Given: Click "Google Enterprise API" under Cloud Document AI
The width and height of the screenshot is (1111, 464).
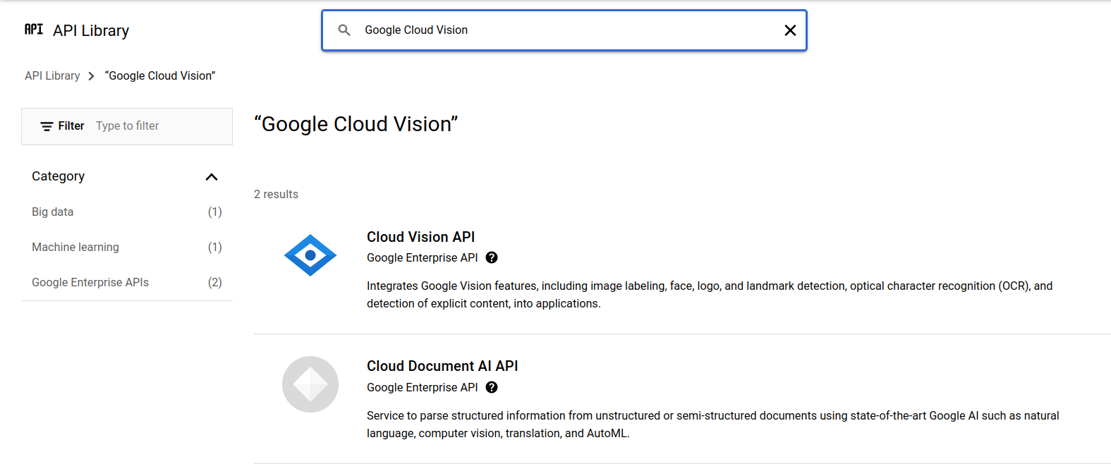Looking at the screenshot, I should [422, 387].
